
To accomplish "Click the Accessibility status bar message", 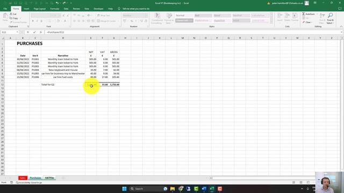I will [28, 182].
